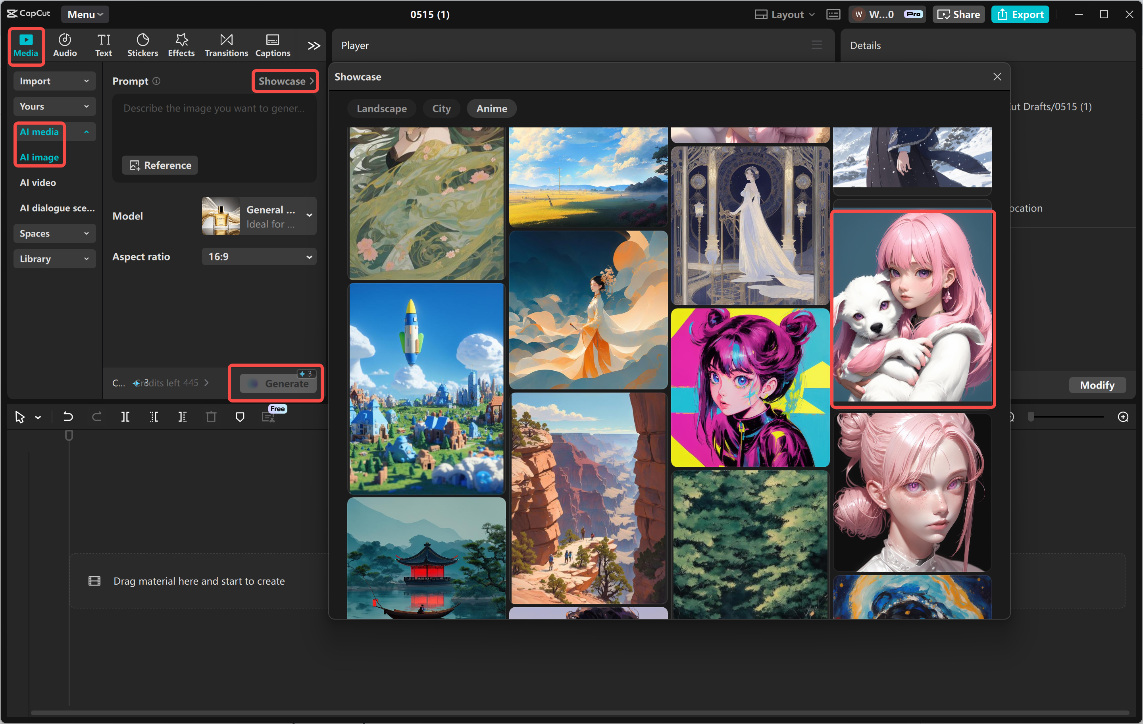Open the Menu dropdown
Screen dimensions: 1143x724
pos(85,14)
